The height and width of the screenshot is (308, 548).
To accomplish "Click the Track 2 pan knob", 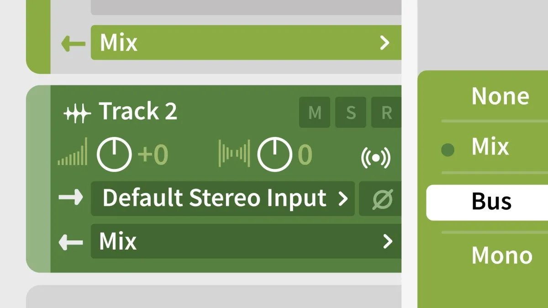I will click(274, 155).
